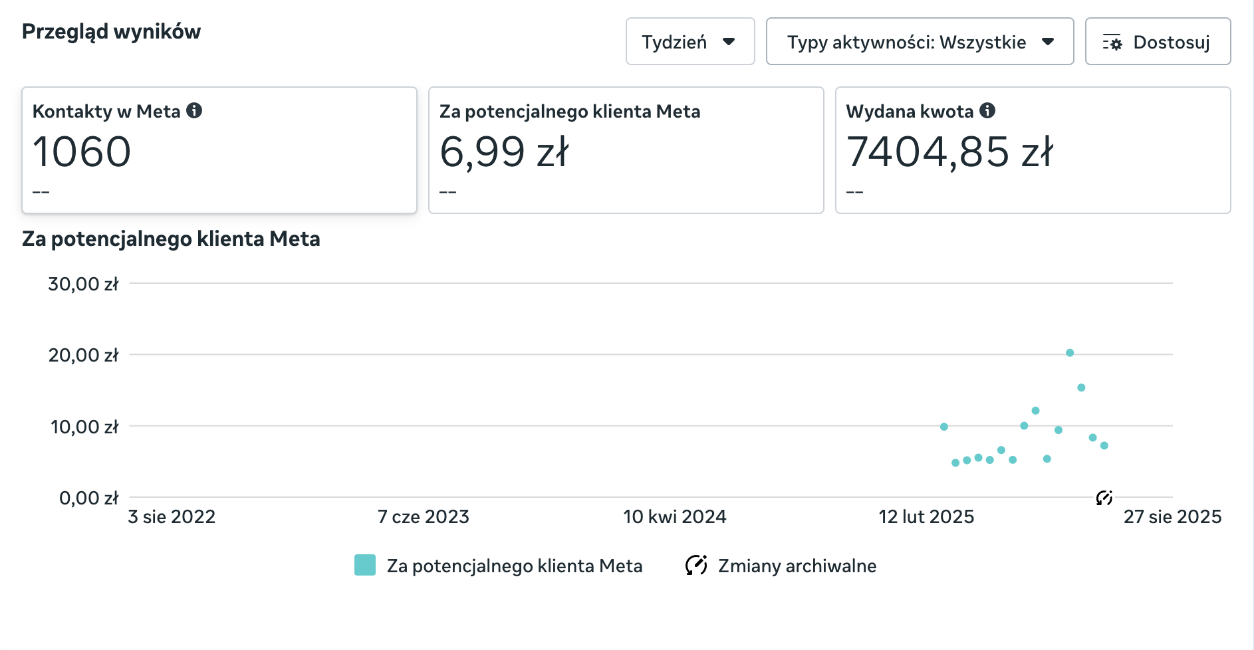This screenshot has height=650, width=1254.
Task: Click the archival change marker on the chart axis
Action: pos(1103,497)
